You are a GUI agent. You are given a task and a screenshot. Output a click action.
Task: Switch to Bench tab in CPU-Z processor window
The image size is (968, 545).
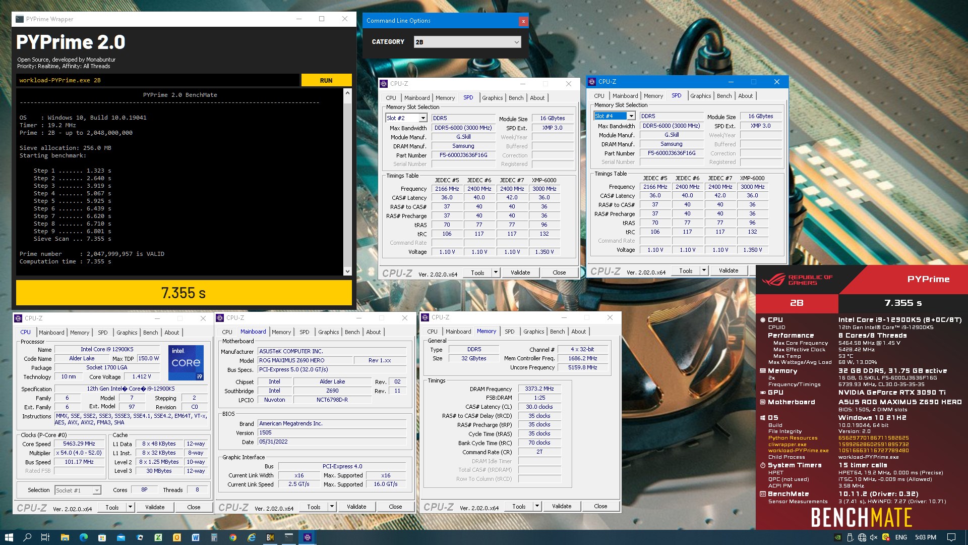151,333
